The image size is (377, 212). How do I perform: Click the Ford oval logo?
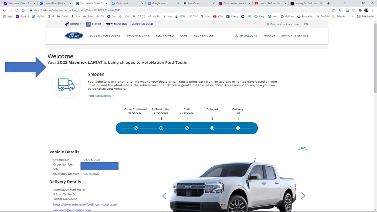pos(74,36)
